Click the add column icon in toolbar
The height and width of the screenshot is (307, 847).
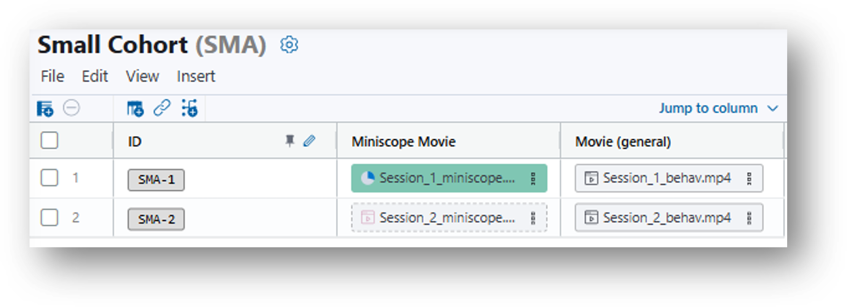[x=135, y=109]
